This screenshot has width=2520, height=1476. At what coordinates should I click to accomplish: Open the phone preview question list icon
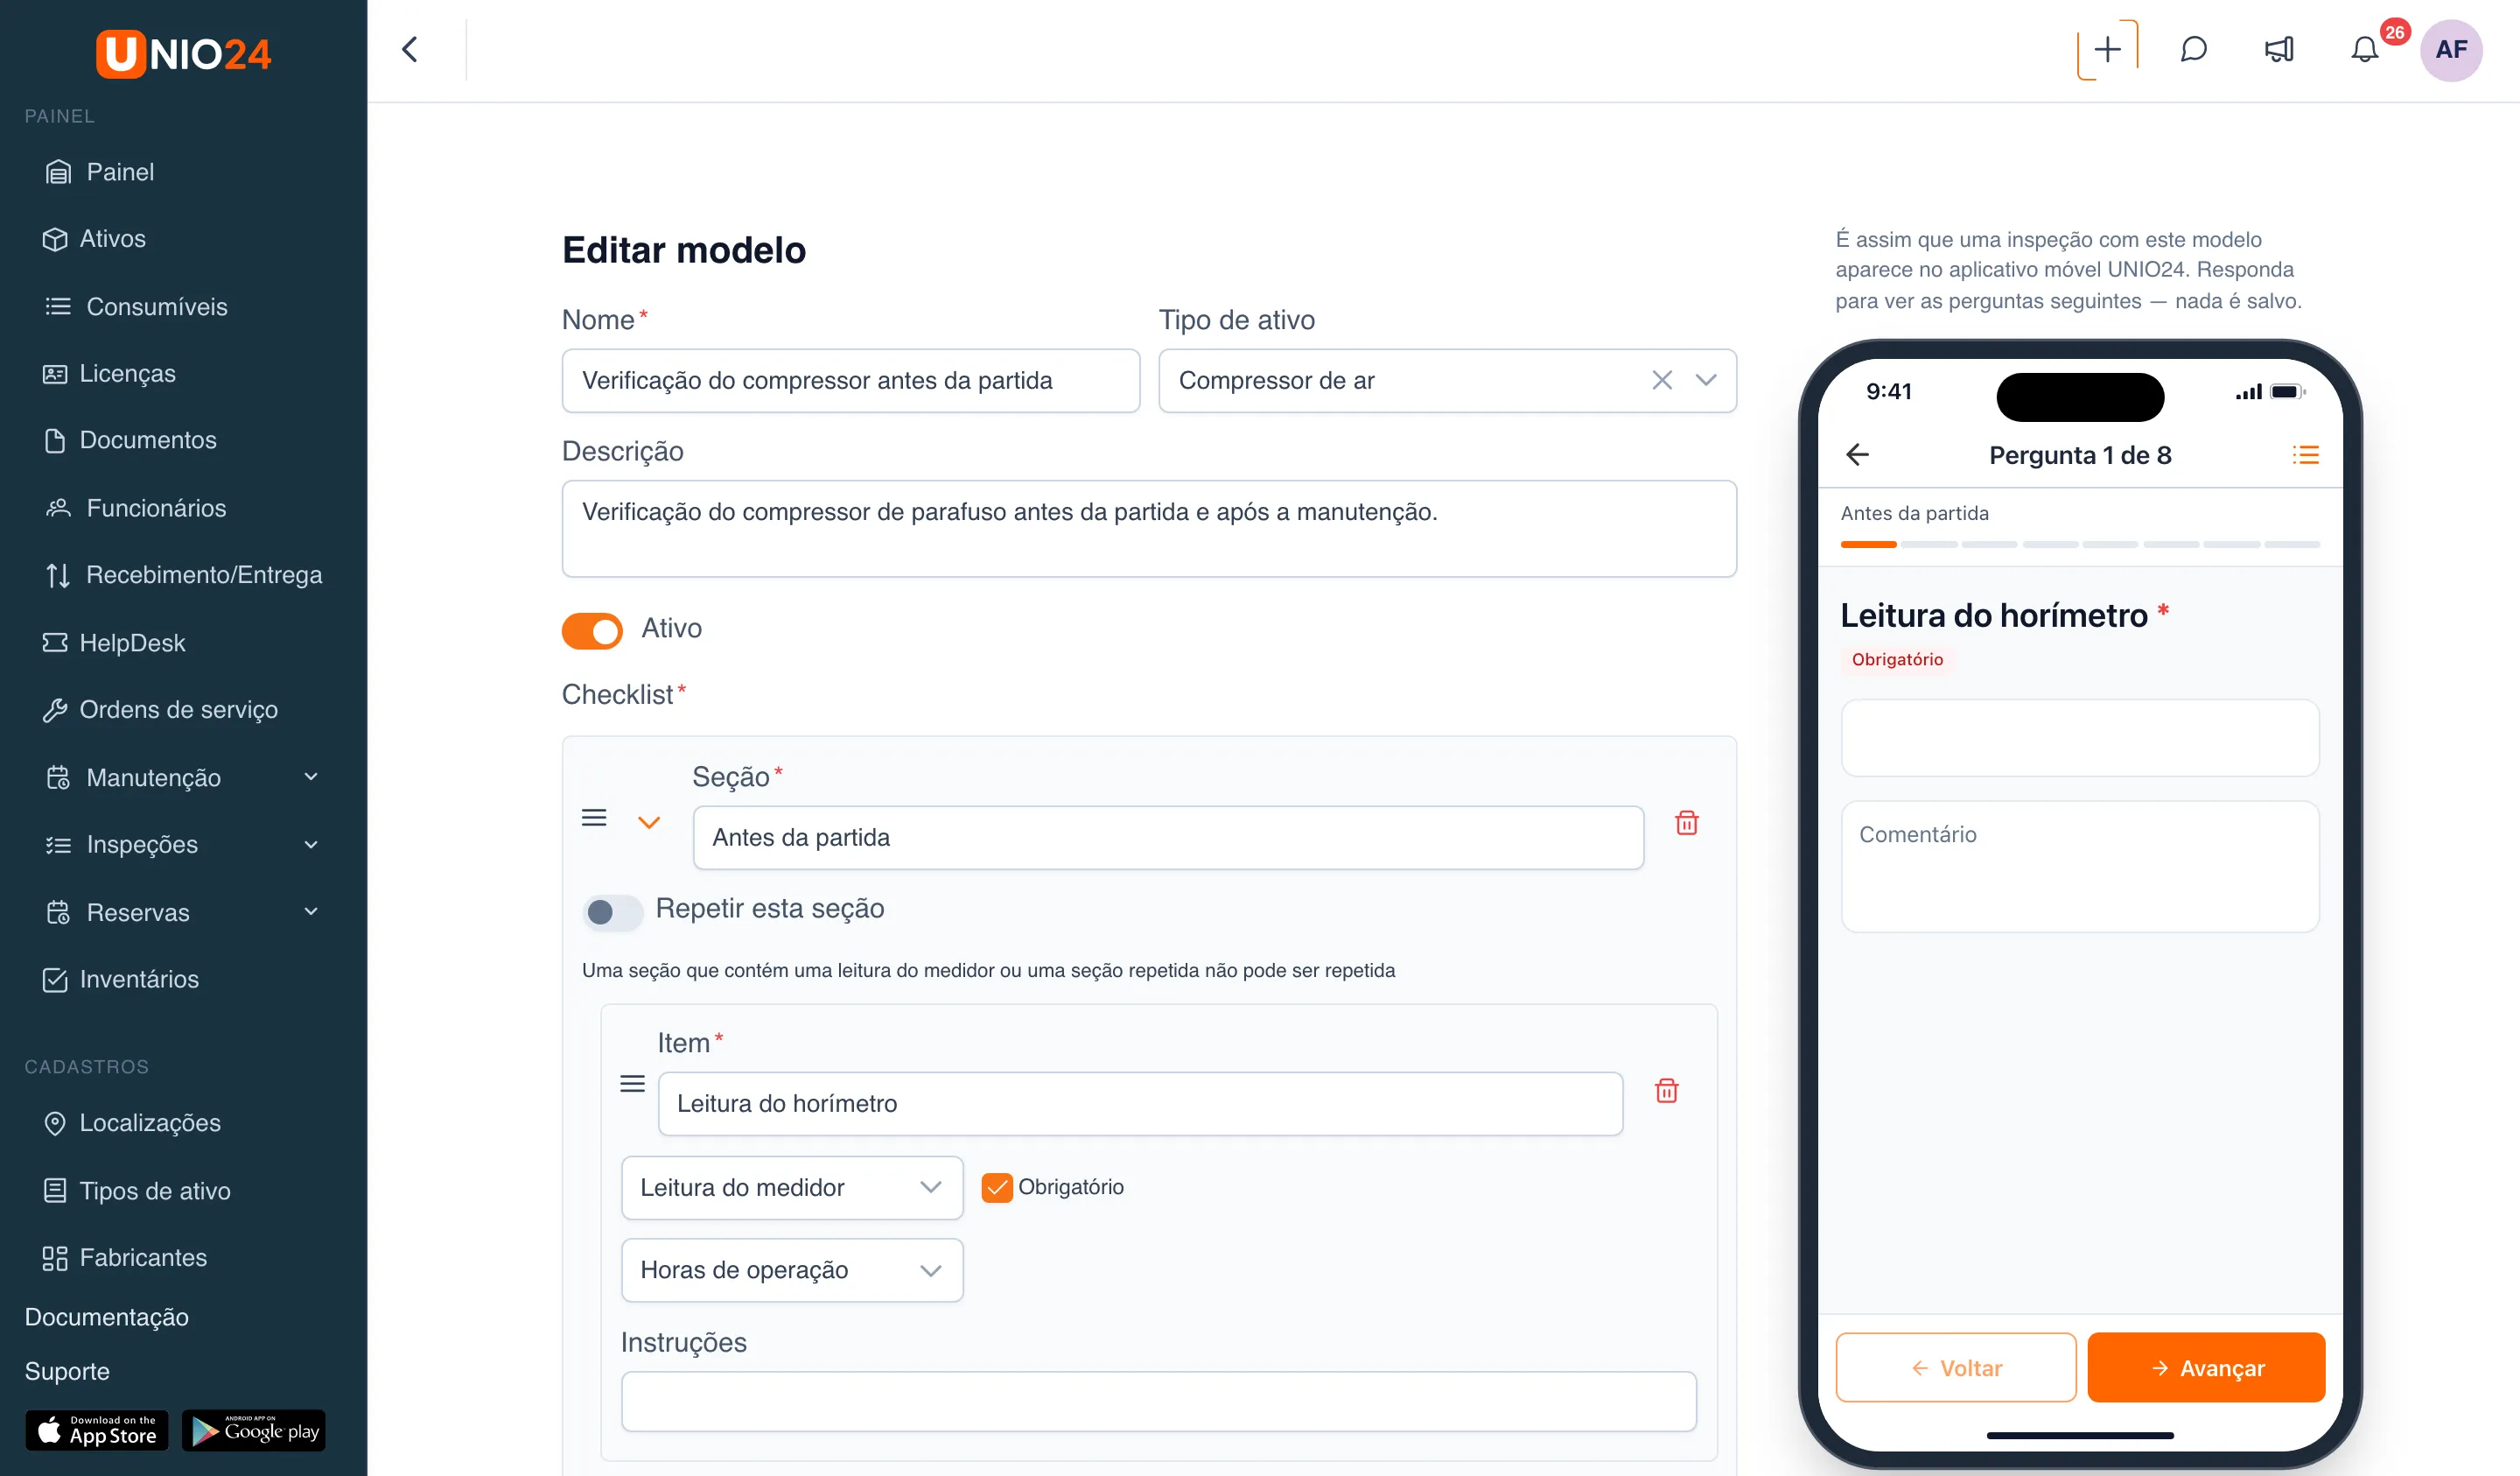point(2305,454)
